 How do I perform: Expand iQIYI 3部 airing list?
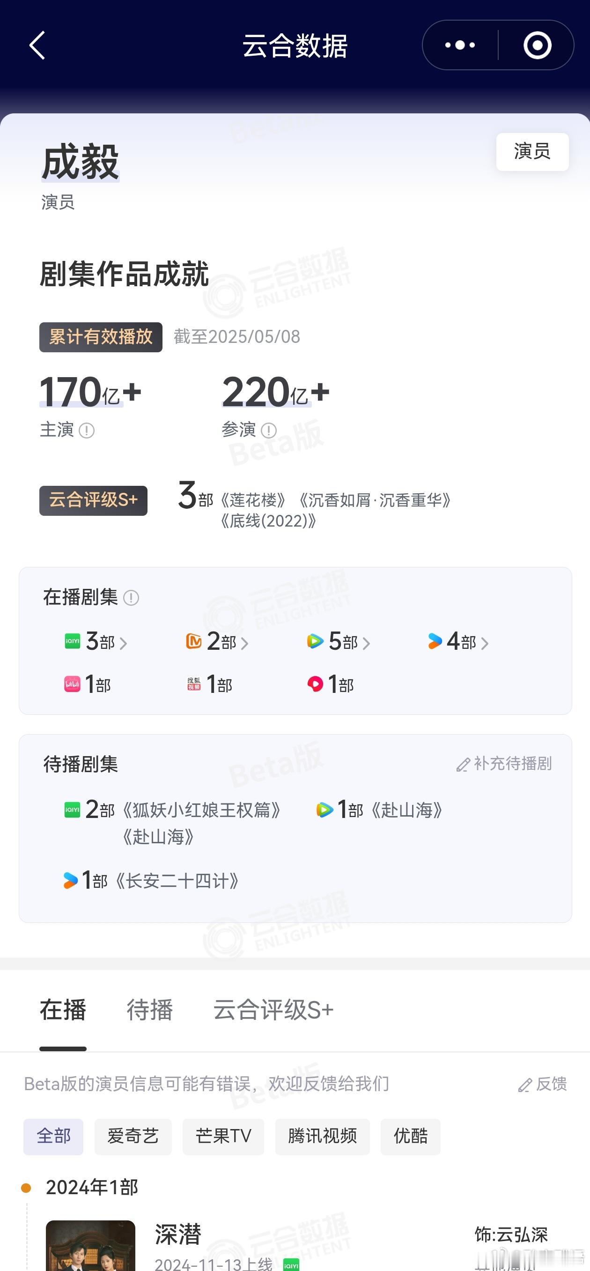(96, 642)
